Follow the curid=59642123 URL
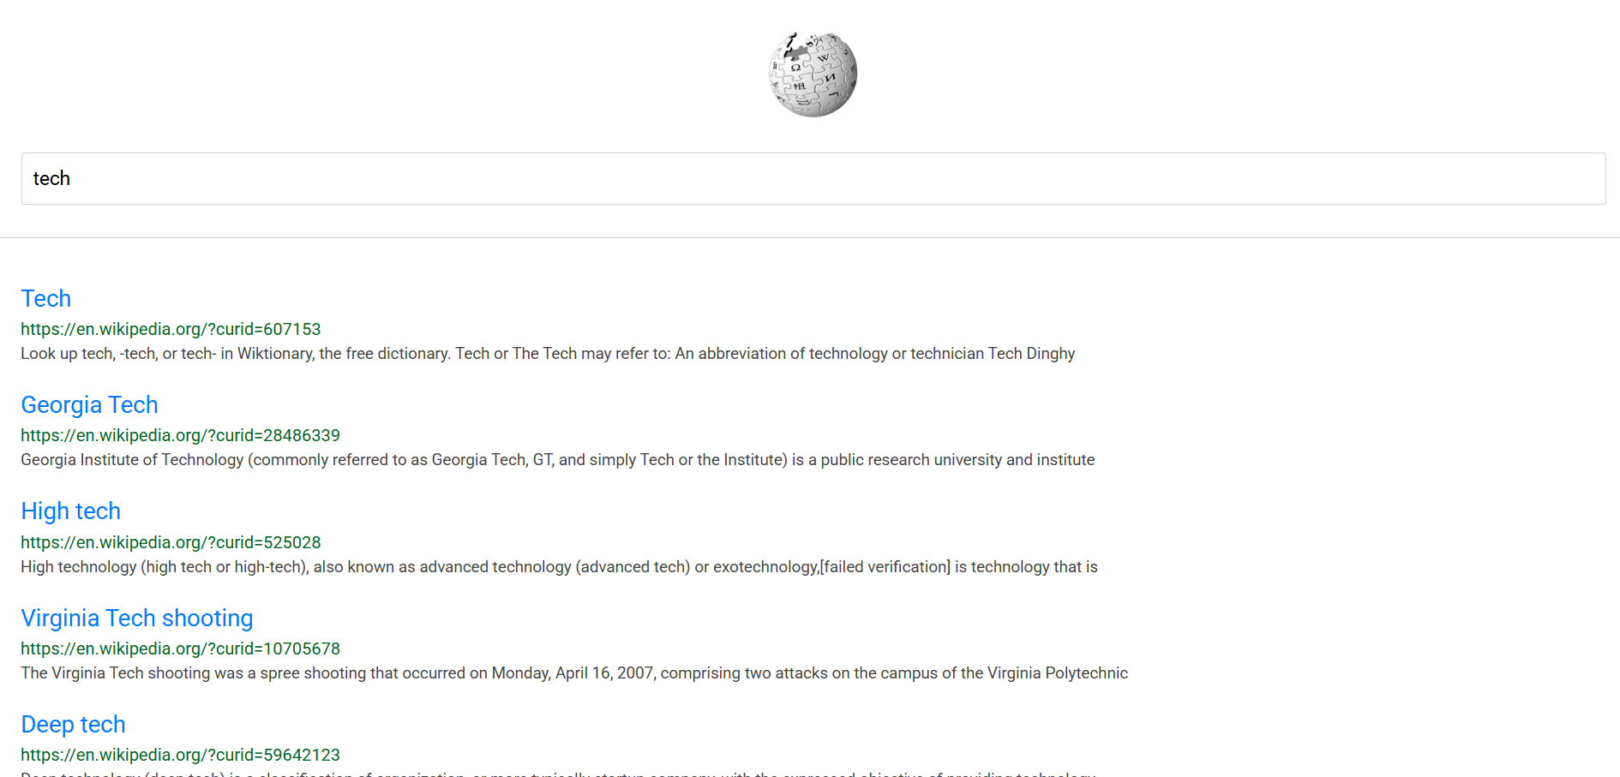This screenshot has width=1620, height=777. tap(180, 755)
